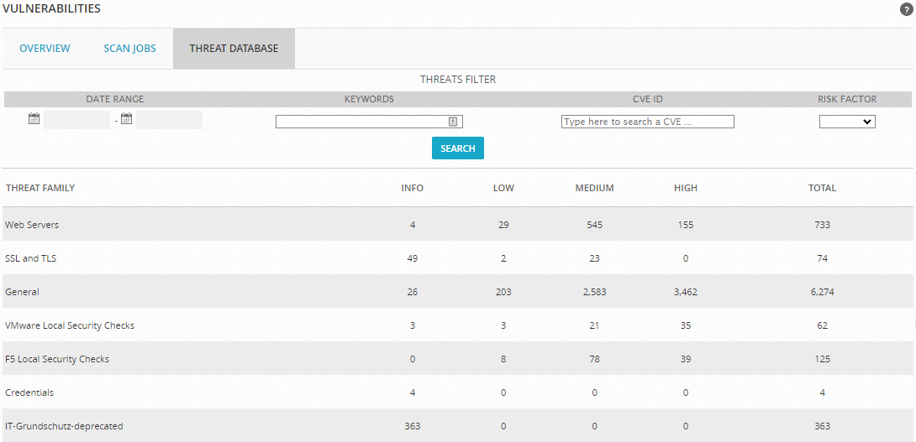
Task: Open the Risk Factor dropdown
Action: click(x=847, y=122)
